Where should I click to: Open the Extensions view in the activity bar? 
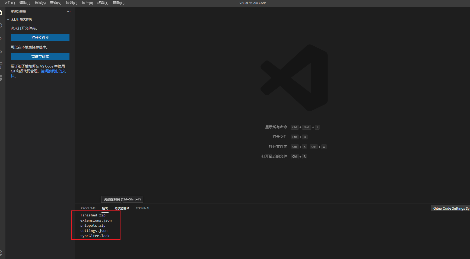click(1, 65)
